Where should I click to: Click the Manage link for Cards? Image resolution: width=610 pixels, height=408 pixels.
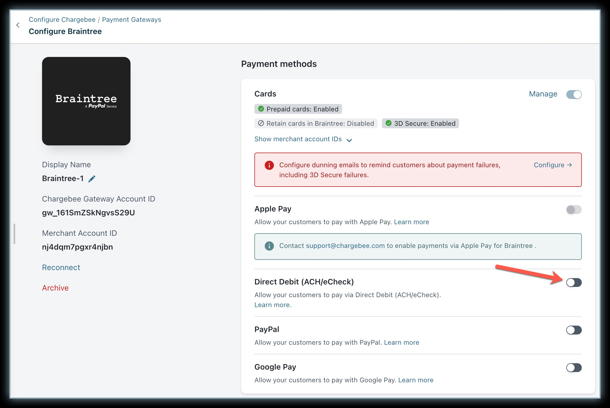tap(543, 94)
